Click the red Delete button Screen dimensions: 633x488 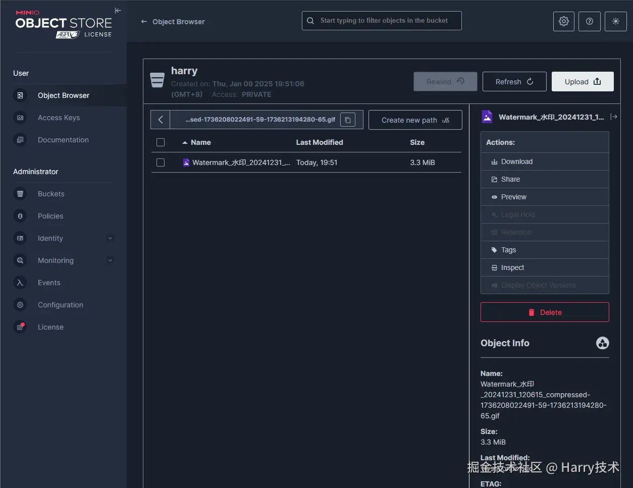545,312
